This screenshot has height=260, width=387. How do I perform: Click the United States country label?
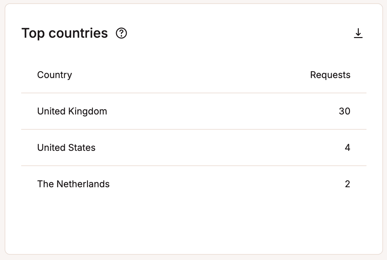click(x=66, y=148)
